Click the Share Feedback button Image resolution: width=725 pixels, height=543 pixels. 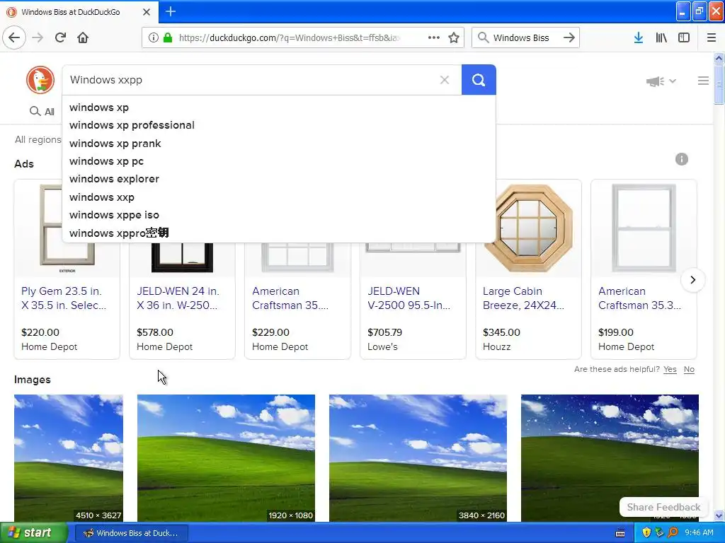click(663, 507)
